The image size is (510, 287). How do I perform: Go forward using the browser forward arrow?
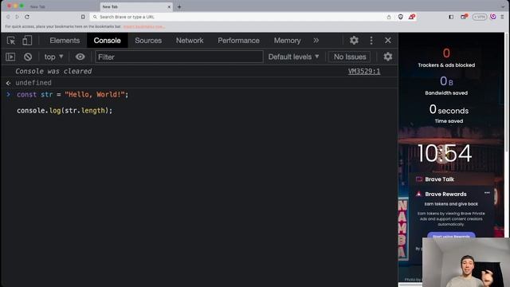18,17
